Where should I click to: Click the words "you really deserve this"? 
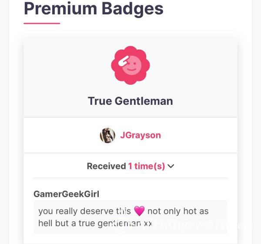tap(84, 211)
